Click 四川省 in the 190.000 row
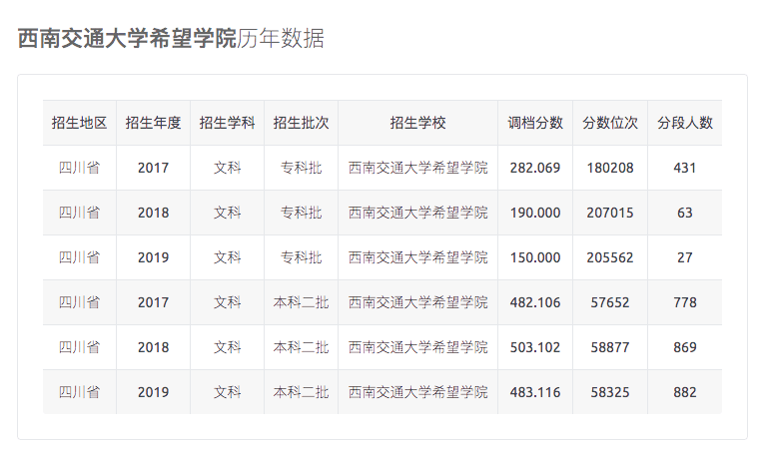The height and width of the screenshot is (455, 763). point(79,213)
